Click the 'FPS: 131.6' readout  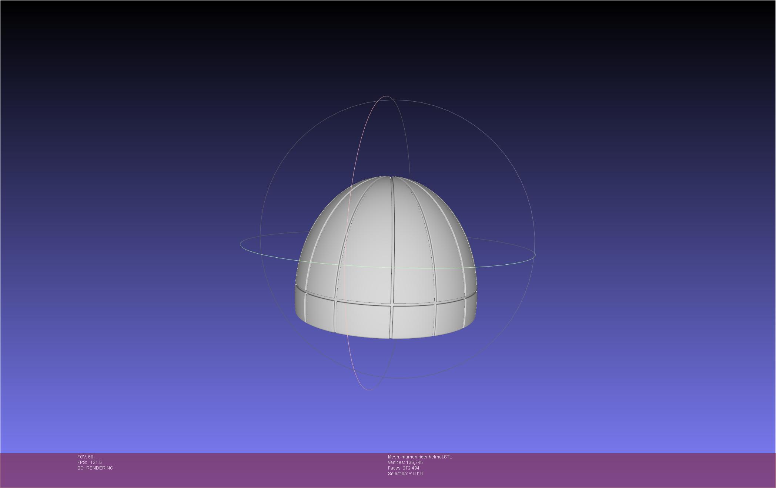pyautogui.click(x=90, y=462)
